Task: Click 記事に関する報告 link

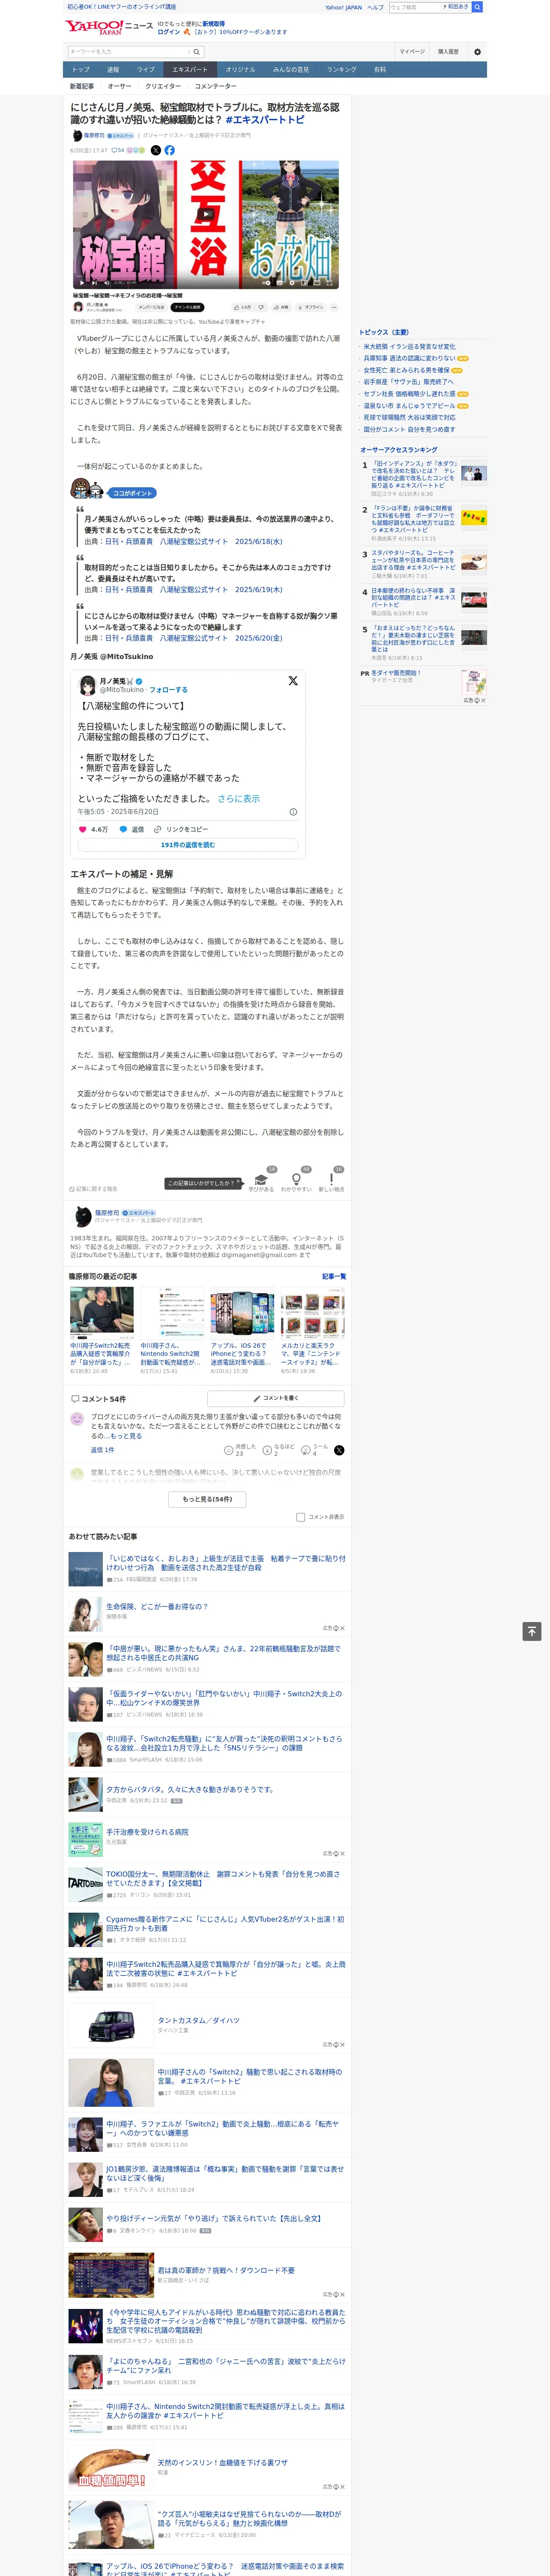Action: 94,1189
